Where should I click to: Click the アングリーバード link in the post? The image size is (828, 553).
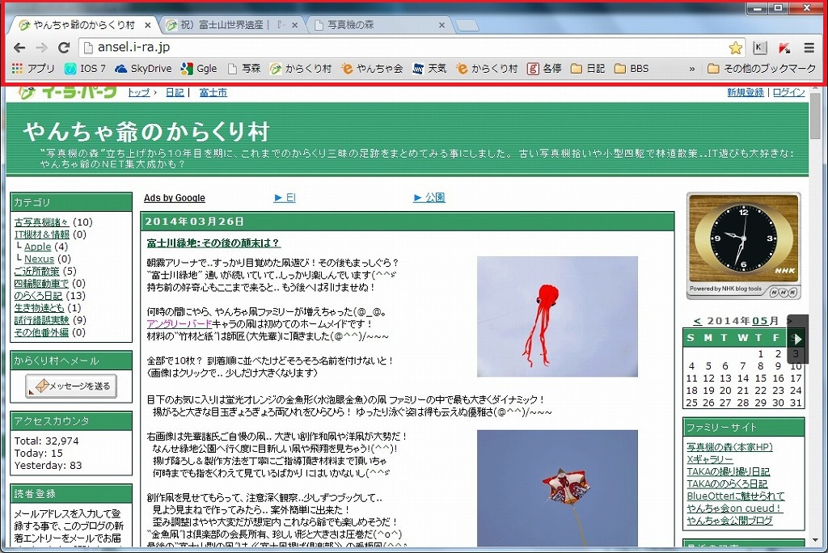[x=179, y=323]
